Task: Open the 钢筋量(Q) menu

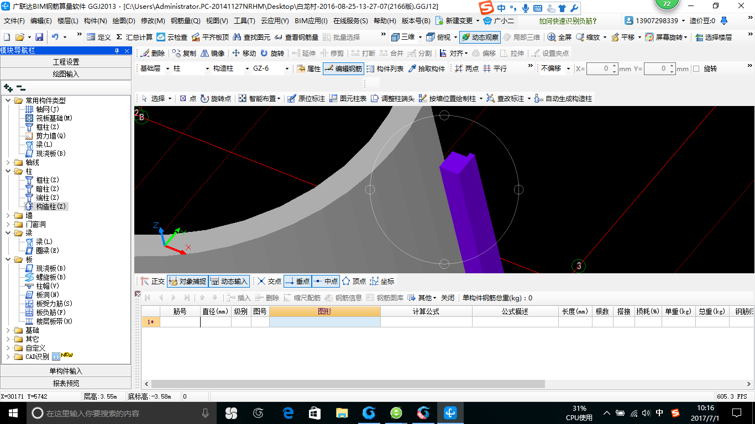Action: click(185, 21)
